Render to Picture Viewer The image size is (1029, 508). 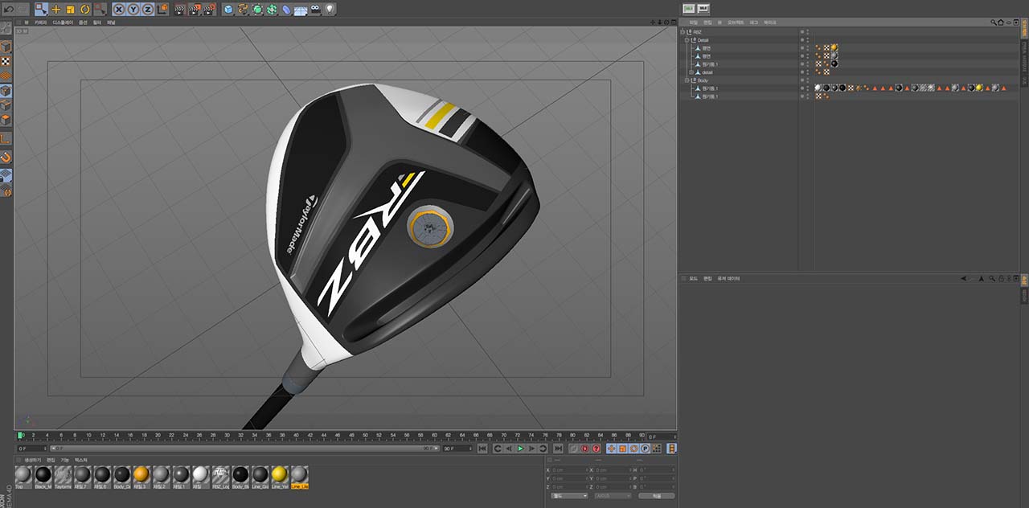(195, 9)
